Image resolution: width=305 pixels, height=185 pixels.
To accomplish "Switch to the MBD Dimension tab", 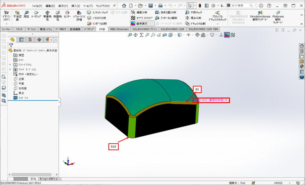I will [x=119, y=30].
